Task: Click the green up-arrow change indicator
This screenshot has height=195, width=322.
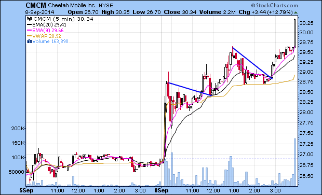Action: pyautogui.click(x=296, y=12)
